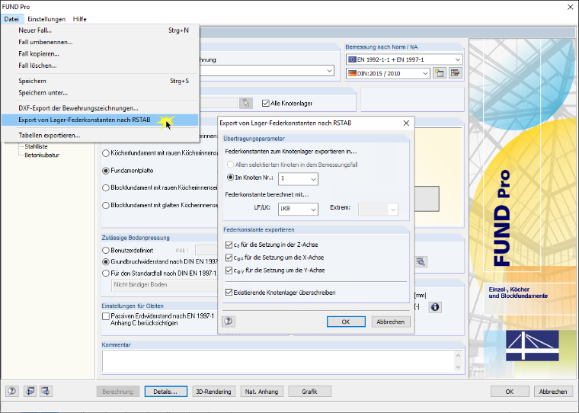The width and height of the screenshot is (579, 413).
Task: Open the soil library magnifier icon
Action: point(421,262)
